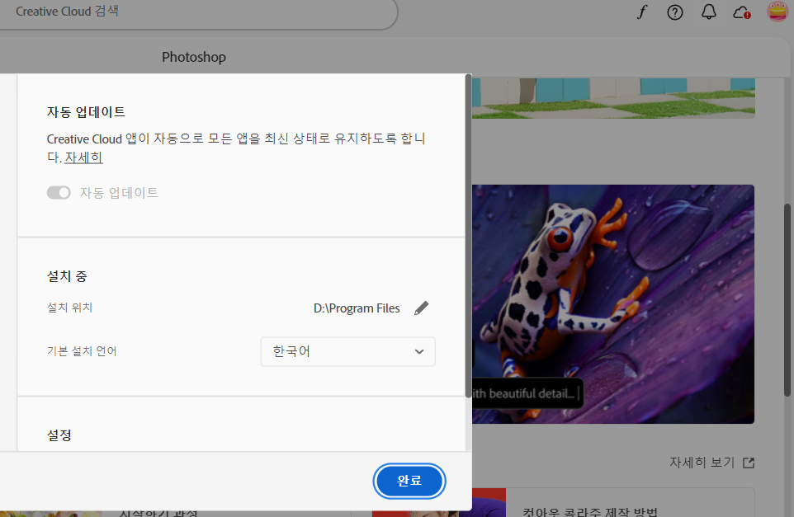Select 한국어 in the language combo box

(347, 351)
